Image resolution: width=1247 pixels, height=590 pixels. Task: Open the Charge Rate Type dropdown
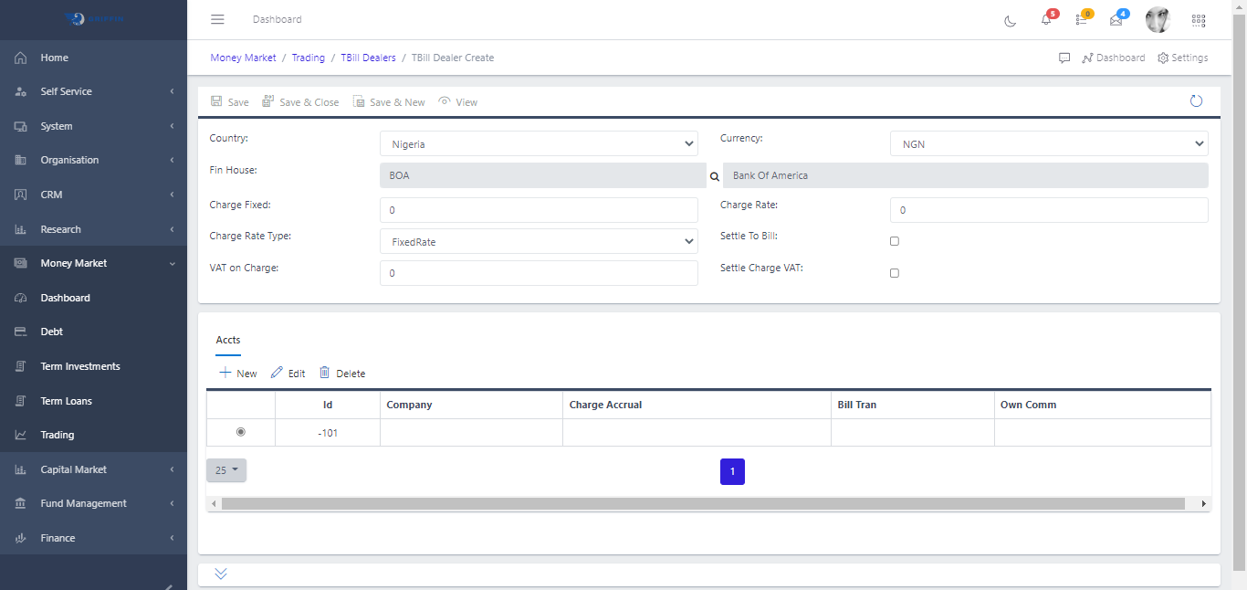539,242
